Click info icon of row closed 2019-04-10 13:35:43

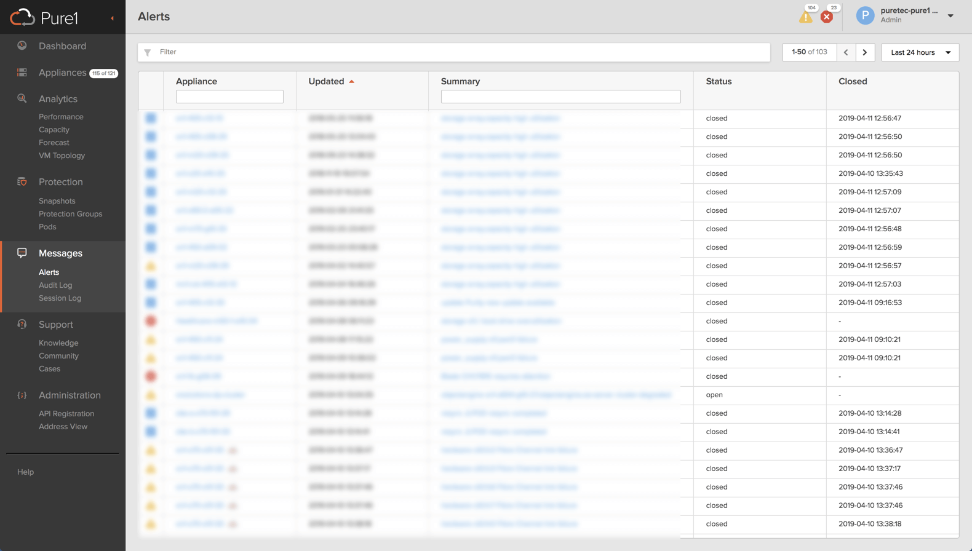[151, 173]
